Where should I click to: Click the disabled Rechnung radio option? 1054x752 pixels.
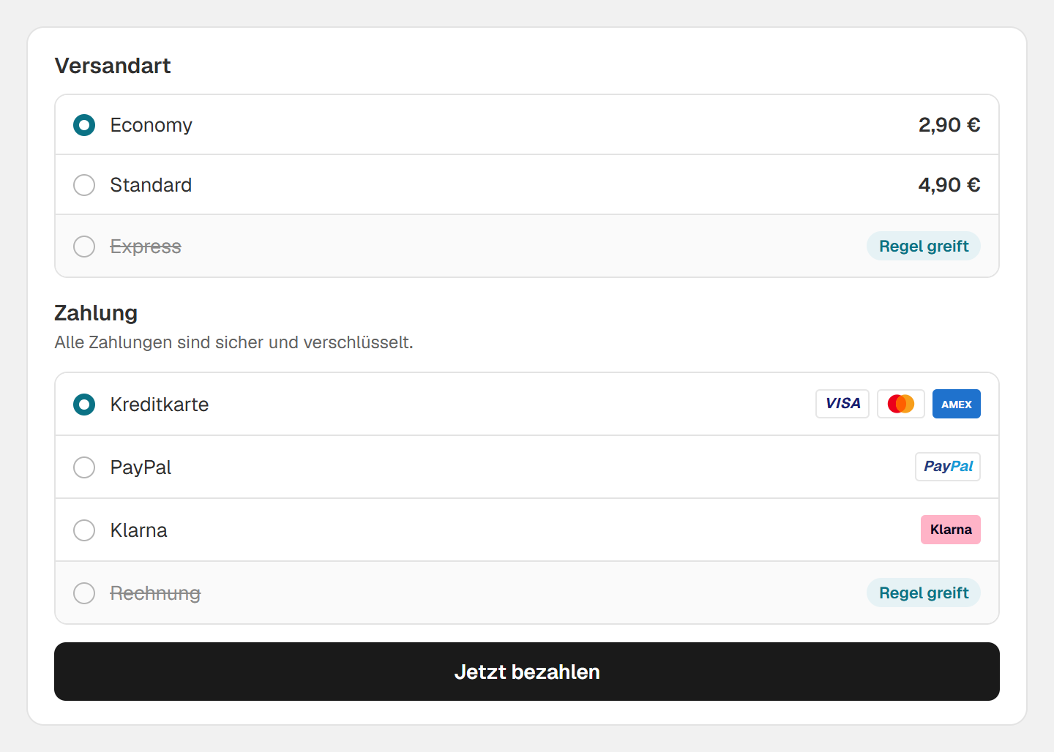point(84,593)
